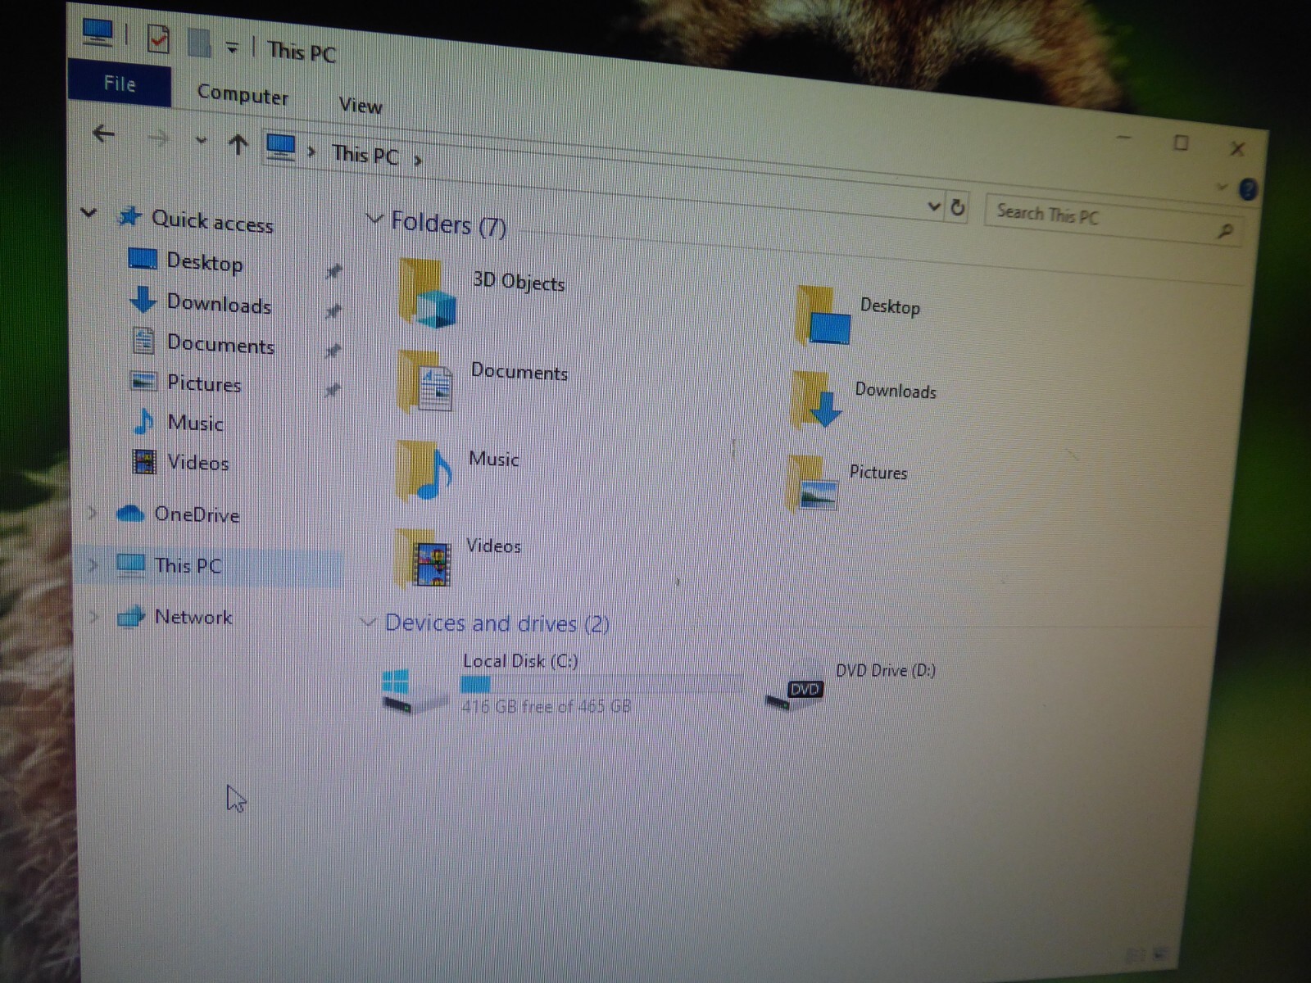1311x983 pixels.
Task: Switch to the Computer ribbon tab
Action: (x=243, y=95)
